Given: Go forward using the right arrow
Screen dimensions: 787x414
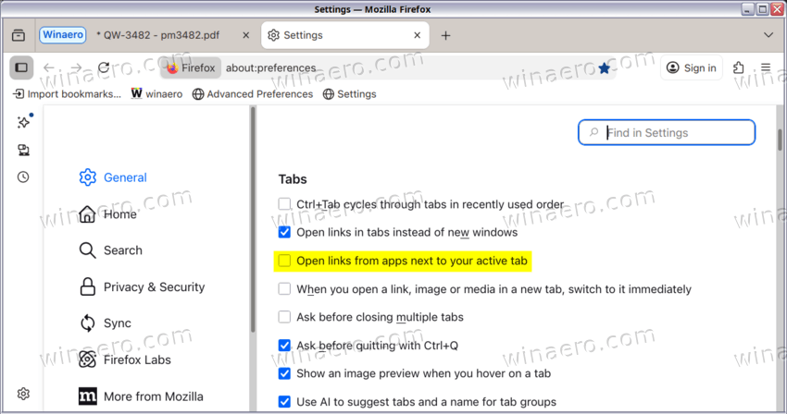Looking at the screenshot, I should click(x=76, y=67).
